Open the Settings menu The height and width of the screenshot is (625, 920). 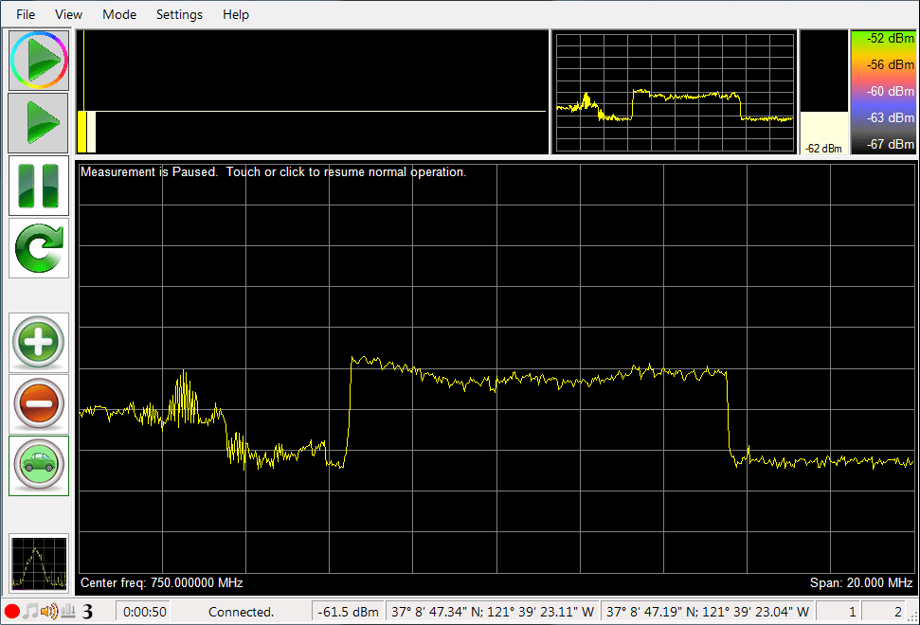(x=179, y=14)
